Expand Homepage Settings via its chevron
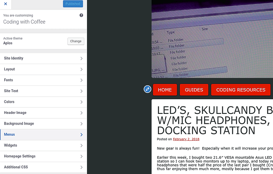 point(82,156)
